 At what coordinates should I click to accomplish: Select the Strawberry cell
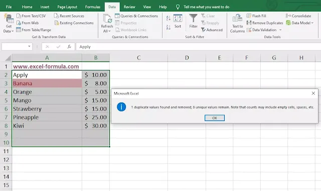(x=47, y=109)
